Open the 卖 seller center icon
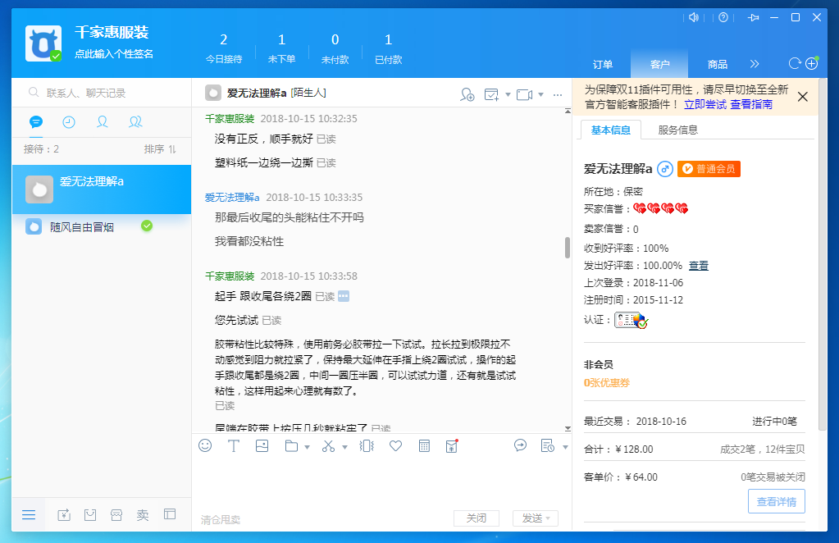This screenshot has width=839, height=543. point(143,514)
